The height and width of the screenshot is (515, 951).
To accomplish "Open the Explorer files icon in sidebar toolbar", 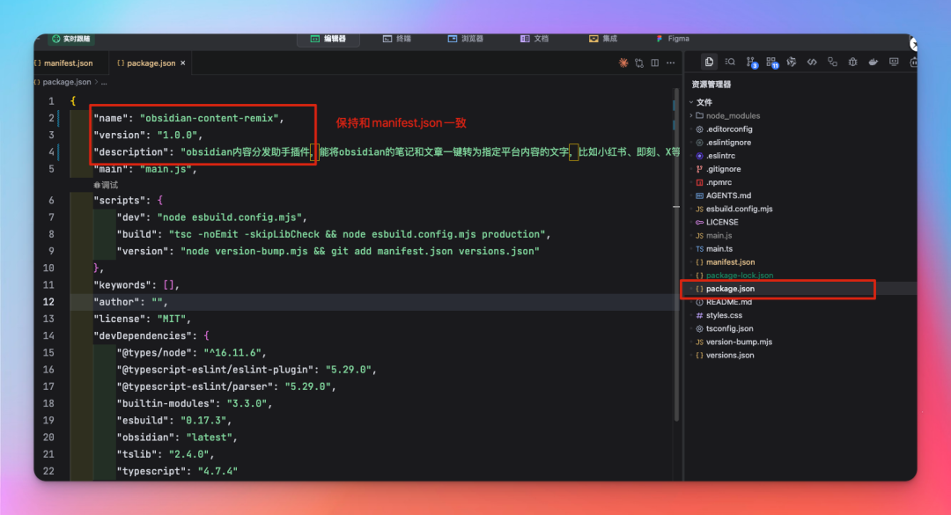I will (709, 62).
